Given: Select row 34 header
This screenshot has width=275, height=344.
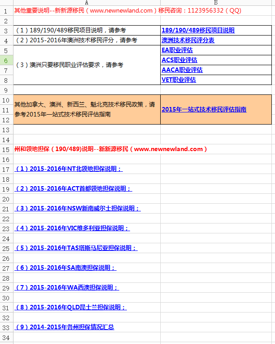Looking at the screenshot, I should click(x=6, y=338).
